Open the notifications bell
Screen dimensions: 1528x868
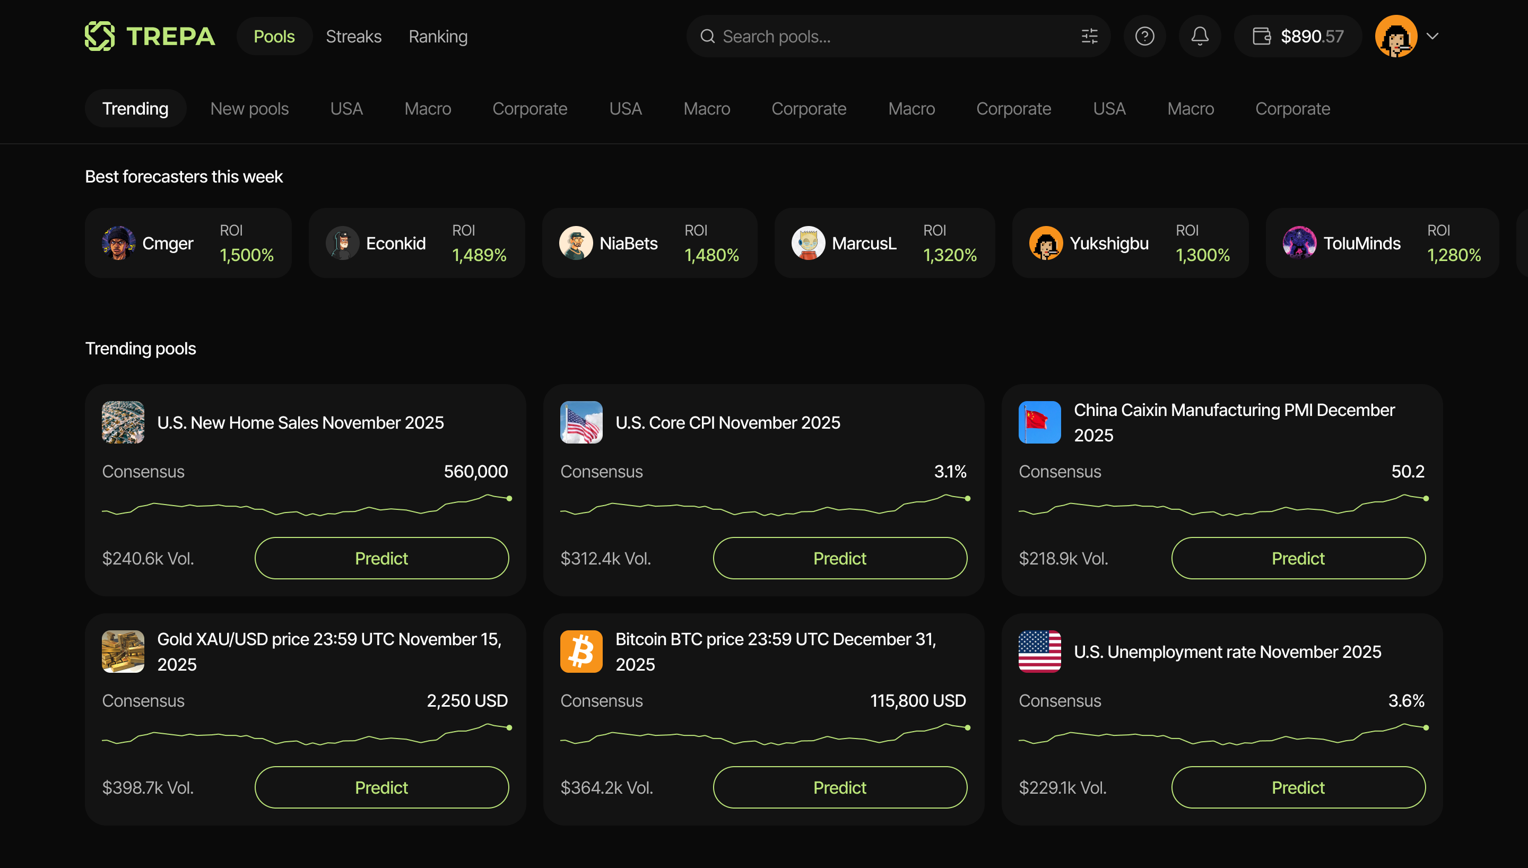1200,37
